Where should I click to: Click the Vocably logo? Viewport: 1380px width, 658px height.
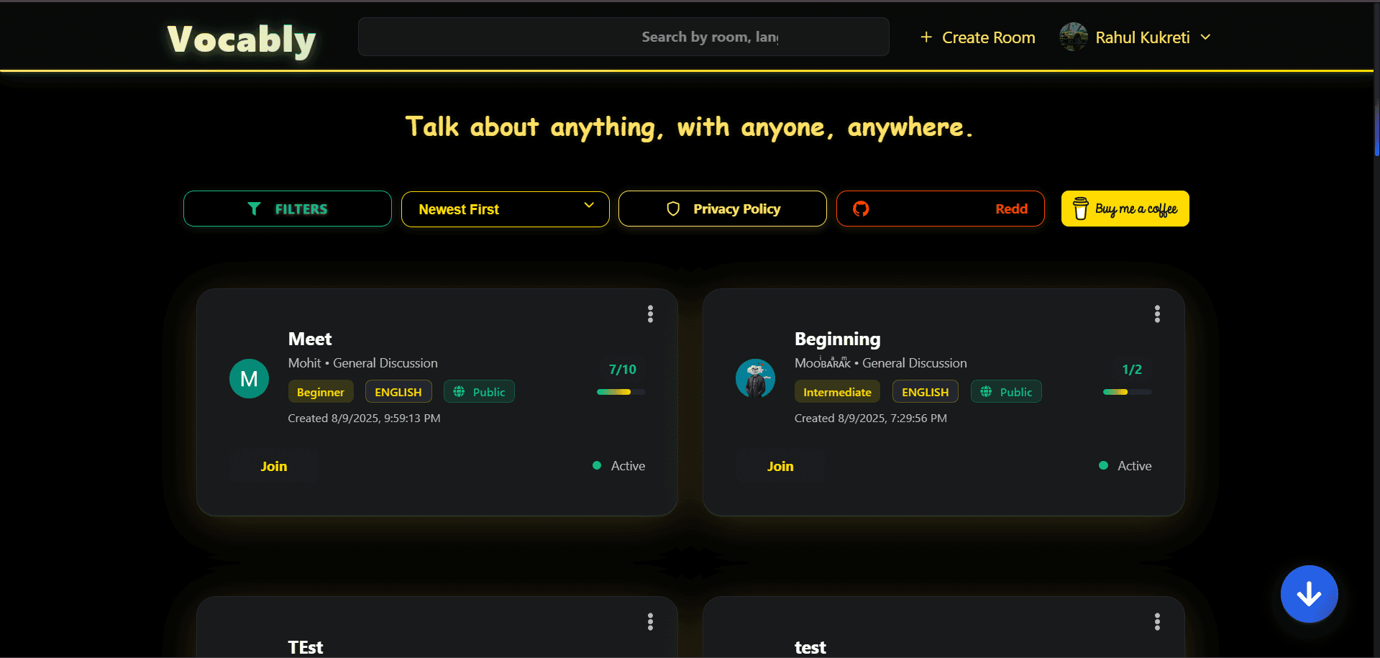242,40
